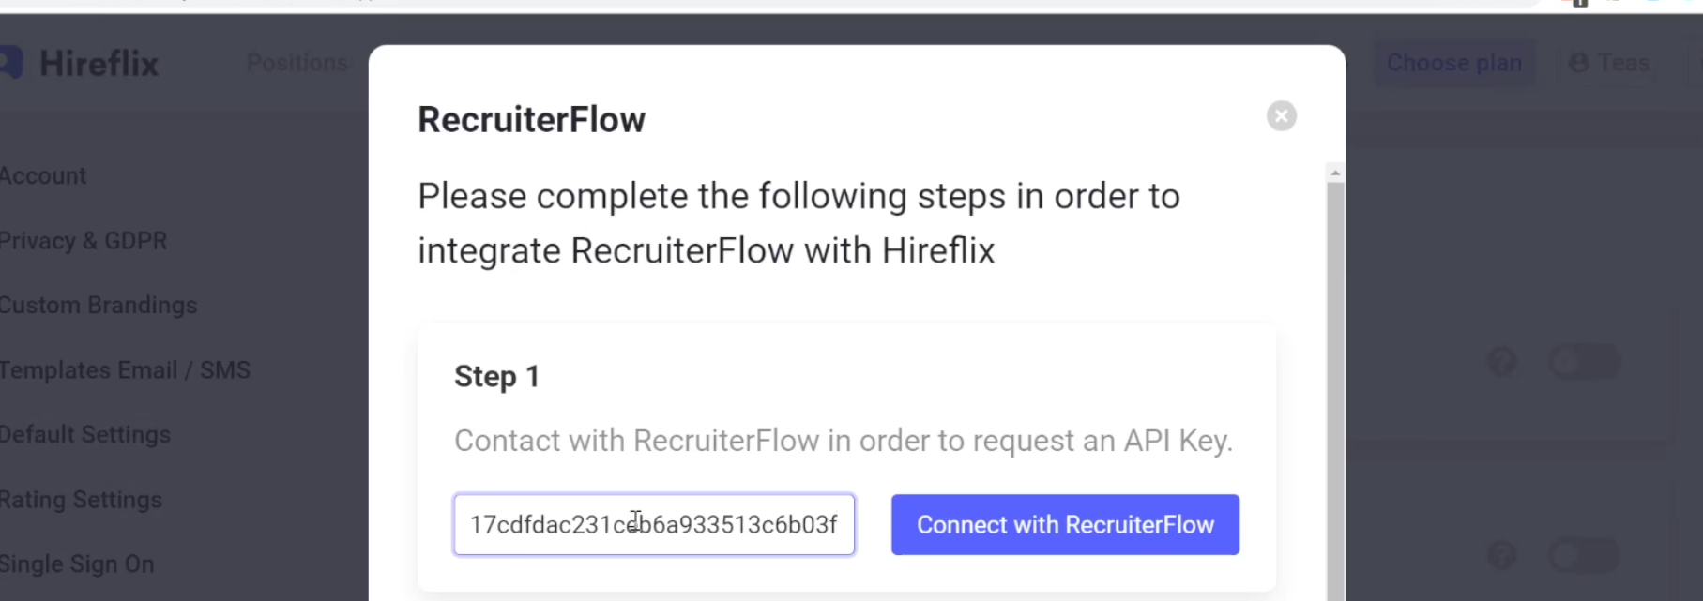1703x601 pixels.
Task: Select Templates Email / SMS section
Action: coord(125,370)
